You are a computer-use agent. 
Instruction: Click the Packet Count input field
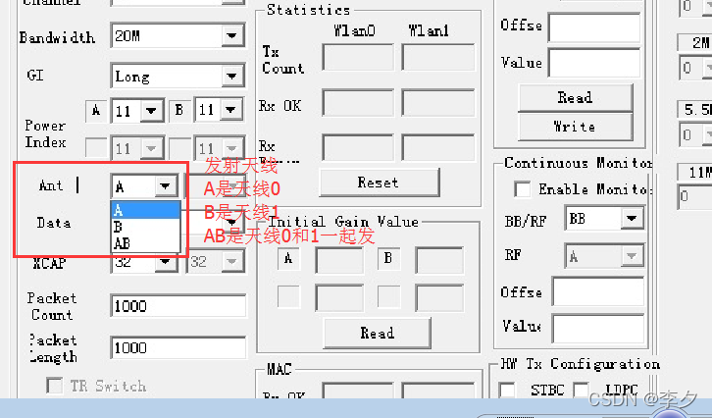click(178, 306)
